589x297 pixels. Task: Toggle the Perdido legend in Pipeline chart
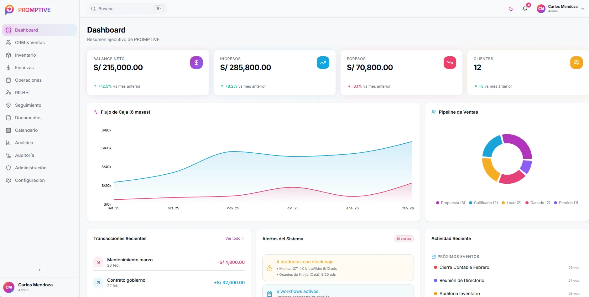click(566, 202)
